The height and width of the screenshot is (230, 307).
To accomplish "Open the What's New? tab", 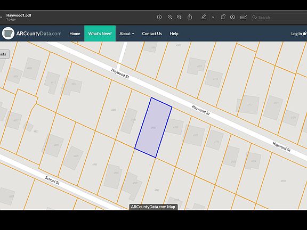I will point(100,34).
